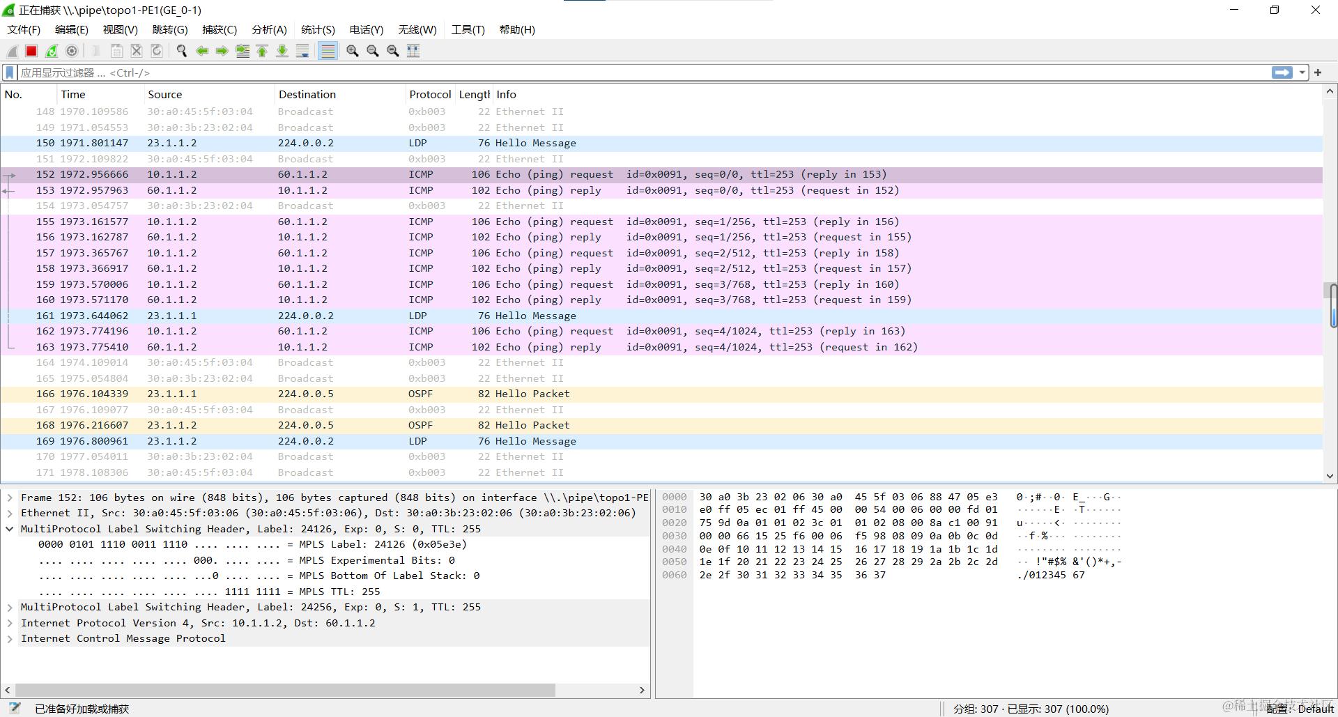Open the 统计(S) menu
The image size is (1338, 717).
coord(318,30)
